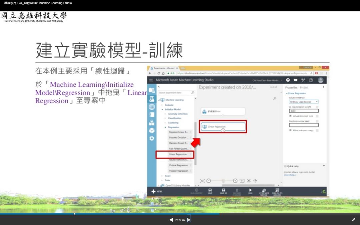Viewport: 360px width, 225px height.
Task: Click SET UP WEB SERVICE
Action: click(x=264, y=192)
